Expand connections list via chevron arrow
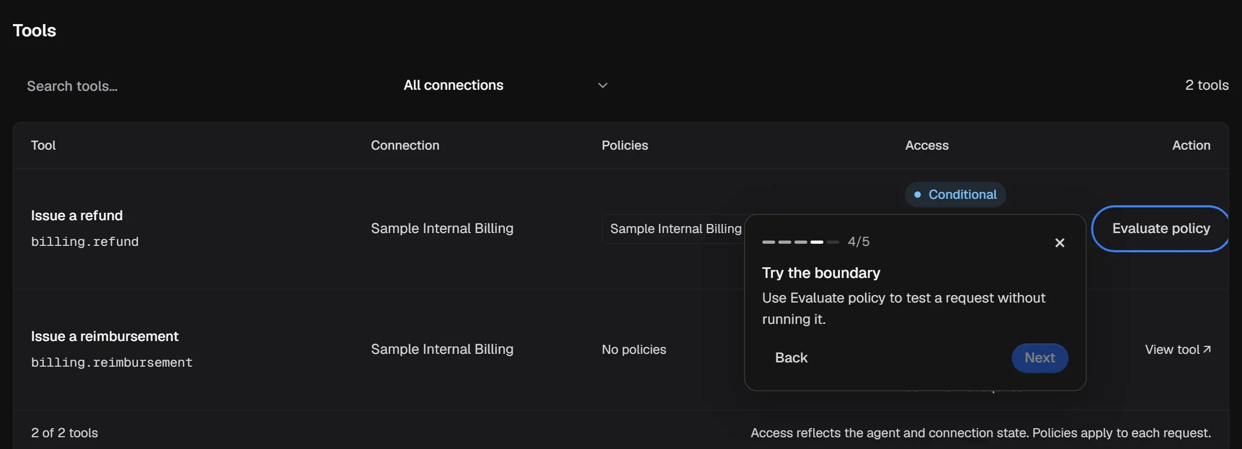The width and height of the screenshot is (1242, 449). (x=602, y=86)
